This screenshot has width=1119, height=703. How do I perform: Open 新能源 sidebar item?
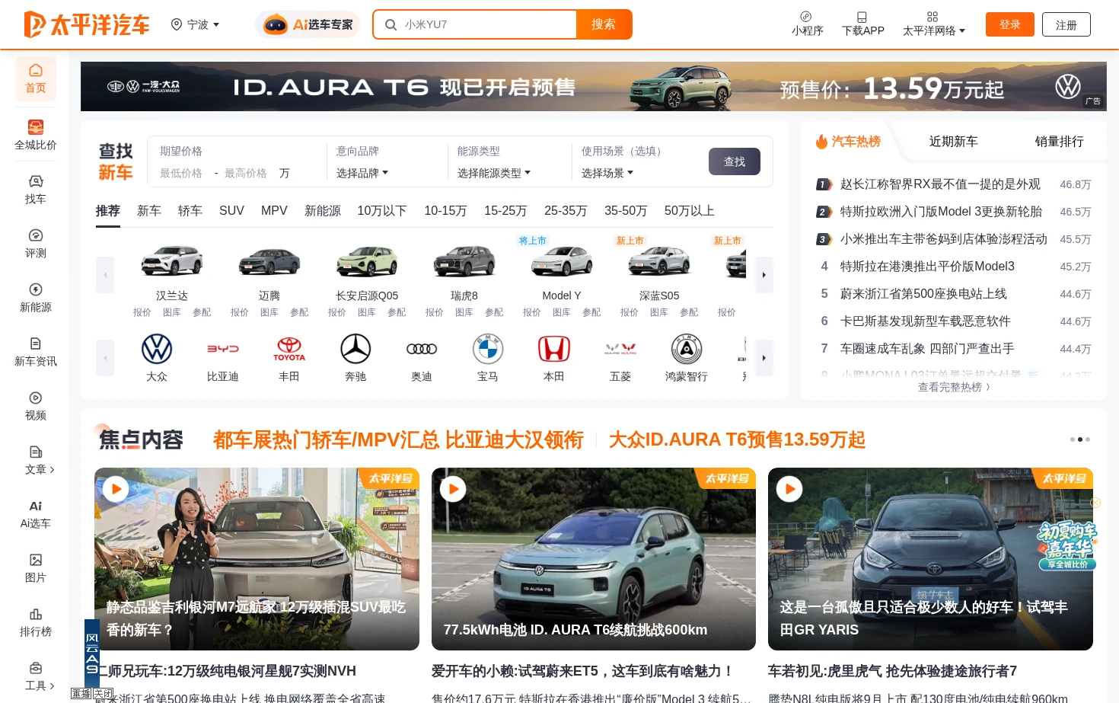(x=36, y=297)
